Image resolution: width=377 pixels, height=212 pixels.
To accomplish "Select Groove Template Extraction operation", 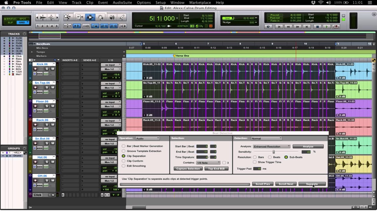I will pyautogui.click(x=123, y=151).
